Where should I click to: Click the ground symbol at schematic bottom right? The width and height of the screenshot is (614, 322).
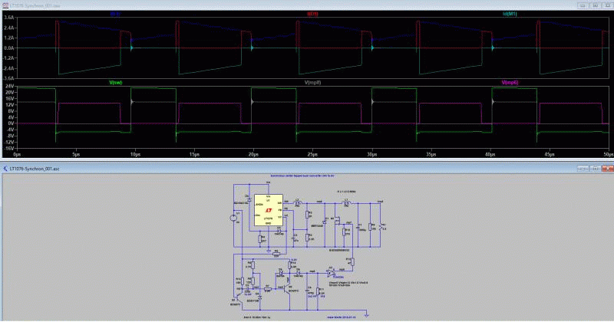(x=367, y=314)
